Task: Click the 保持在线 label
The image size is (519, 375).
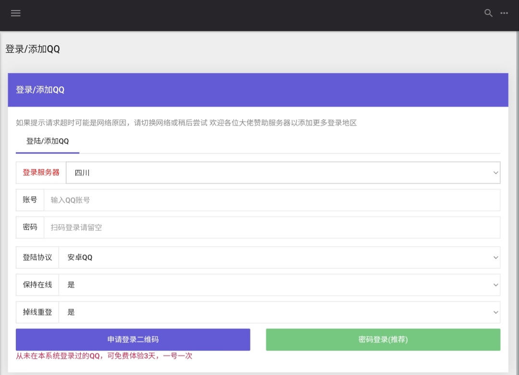Action: tap(37, 285)
